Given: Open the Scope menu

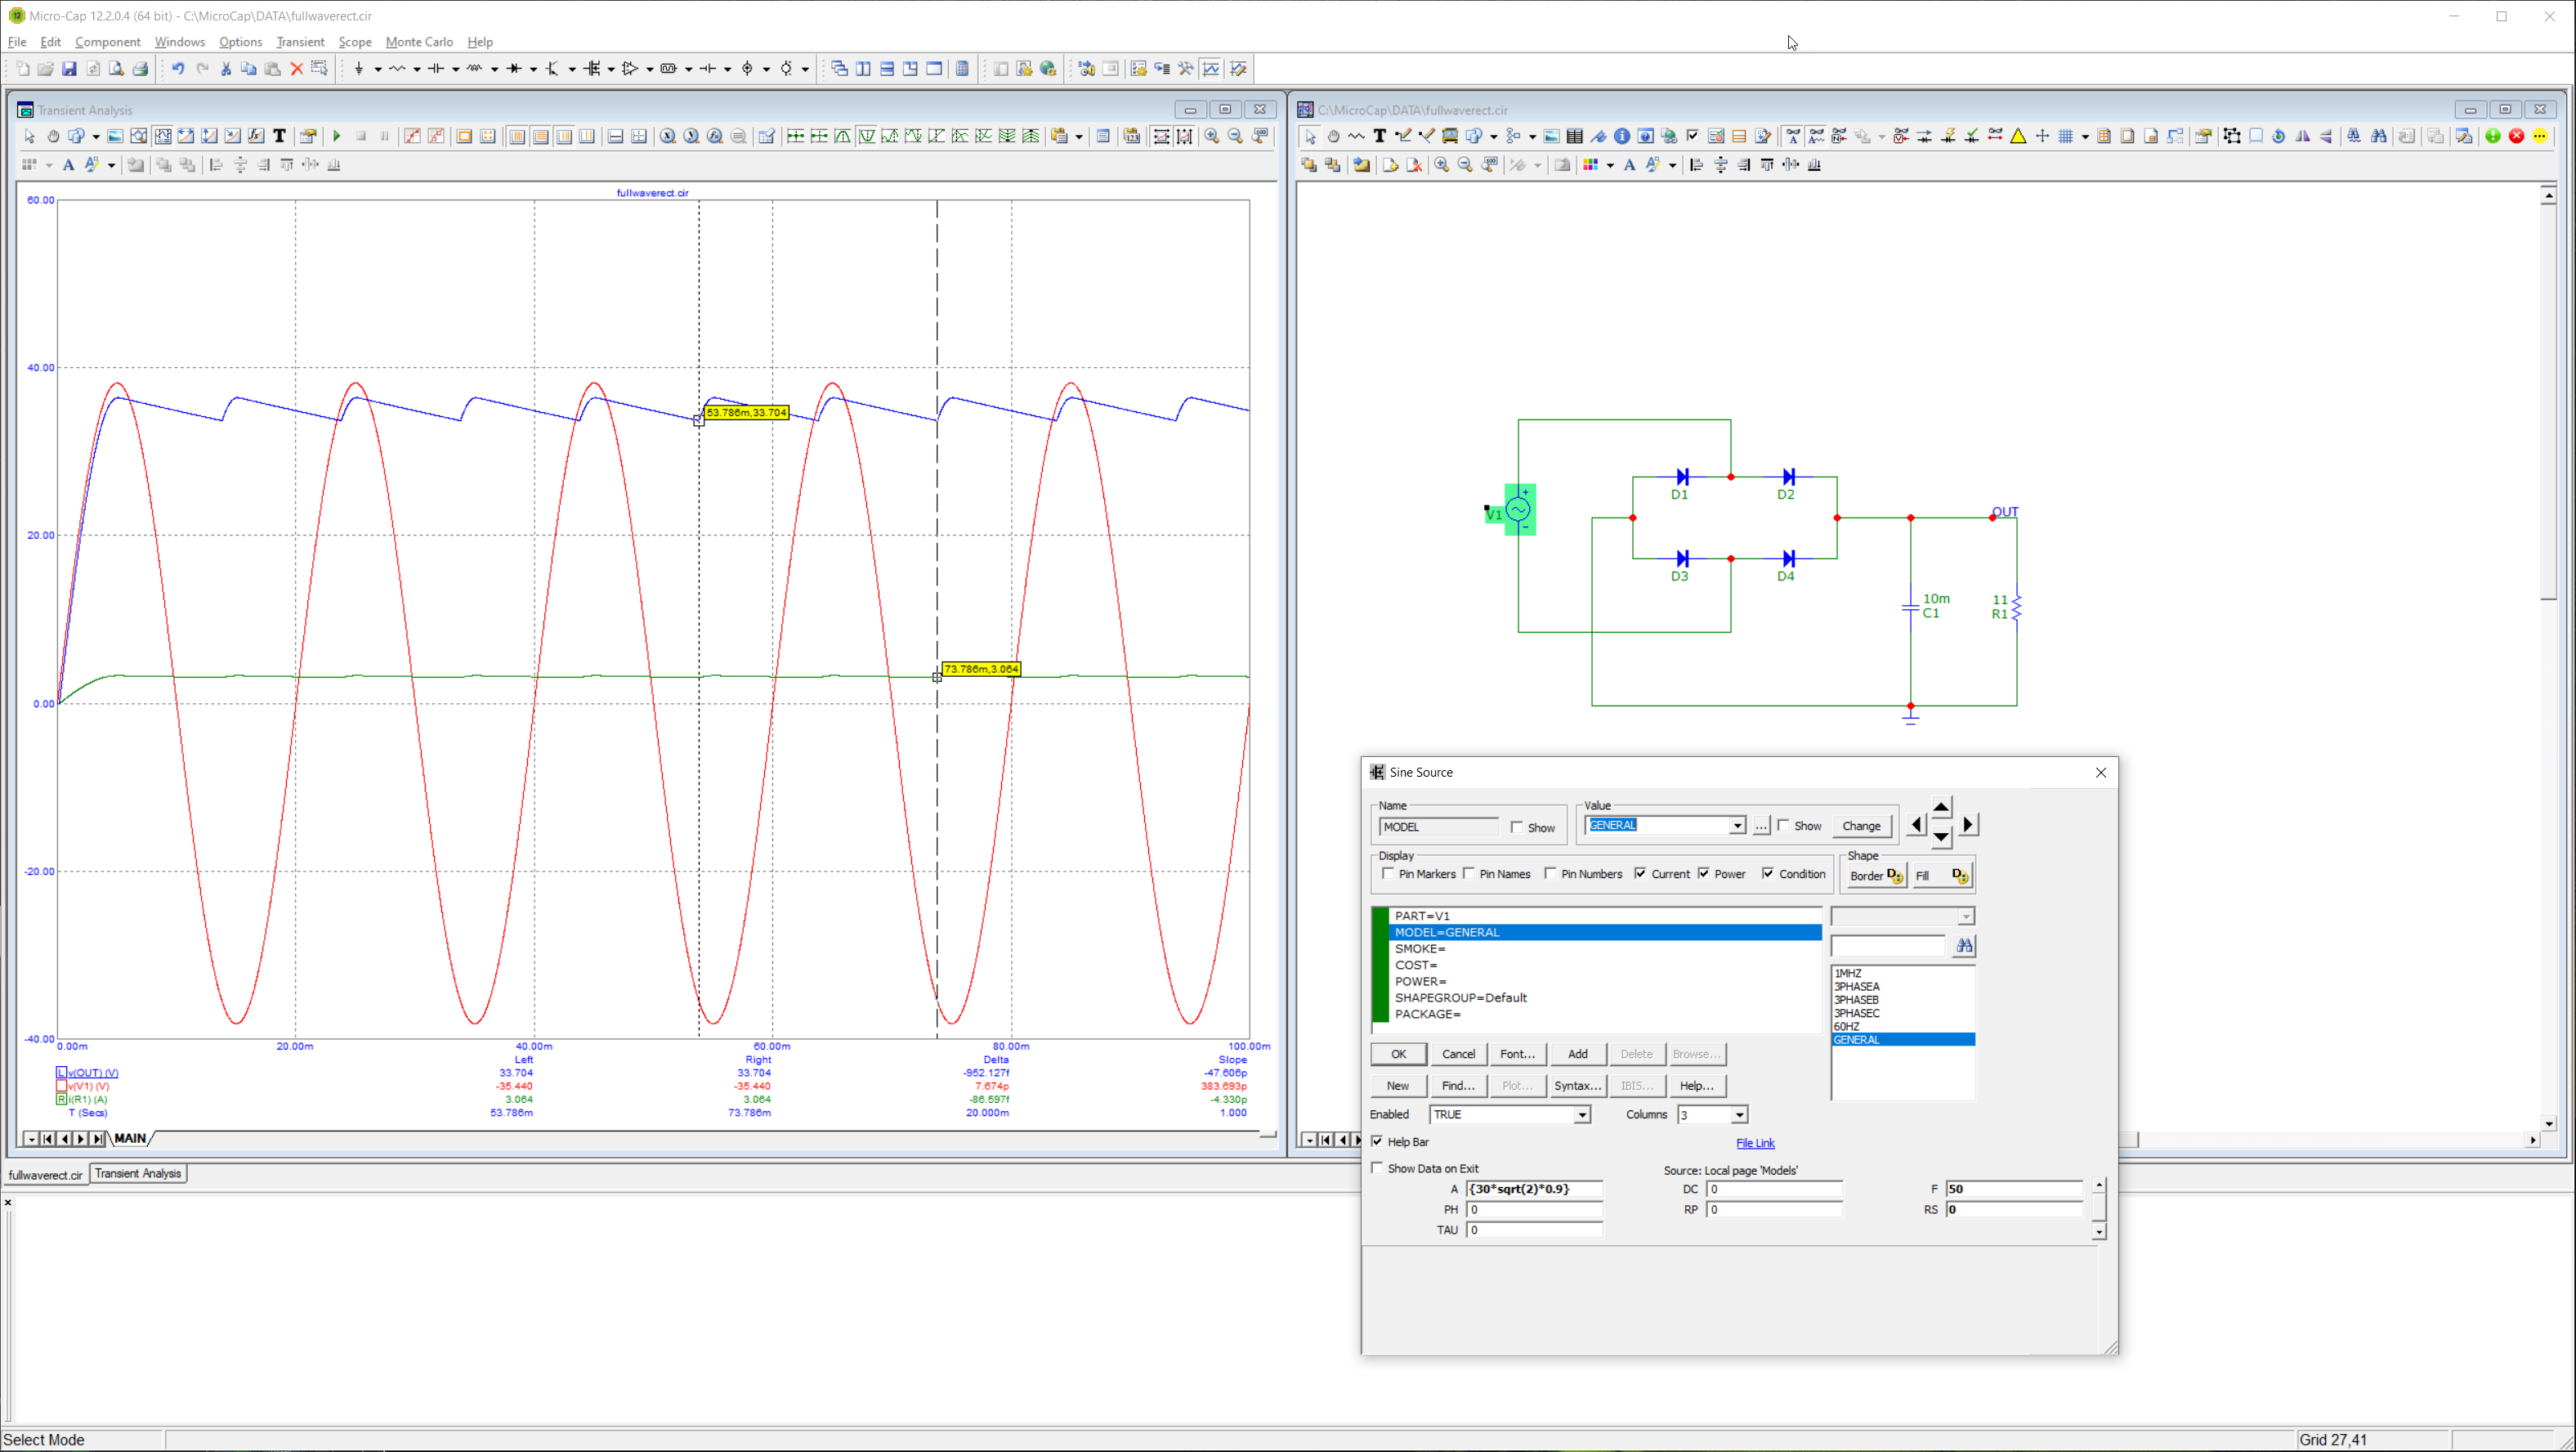Looking at the screenshot, I should (x=355, y=42).
